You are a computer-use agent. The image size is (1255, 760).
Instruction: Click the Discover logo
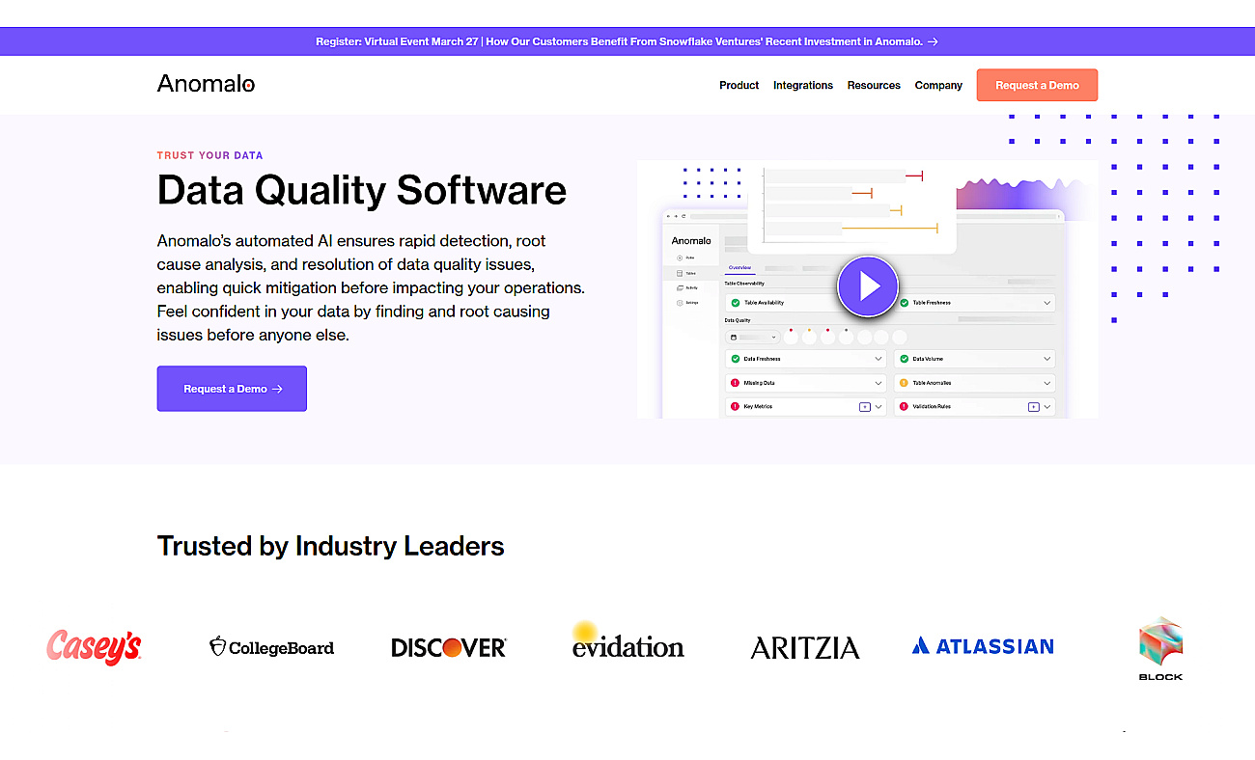pyautogui.click(x=449, y=647)
